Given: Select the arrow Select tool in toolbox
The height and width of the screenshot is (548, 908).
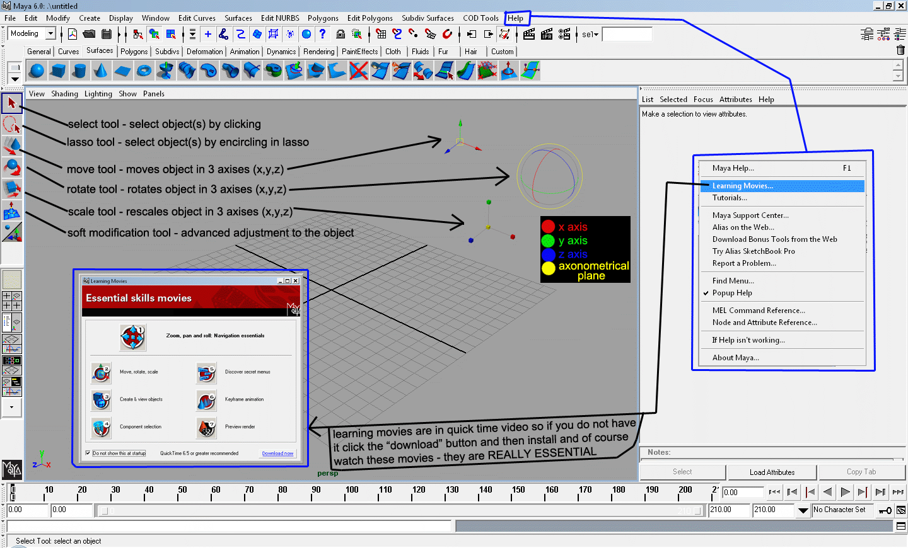Looking at the screenshot, I should pyautogui.click(x=12, y=103).
